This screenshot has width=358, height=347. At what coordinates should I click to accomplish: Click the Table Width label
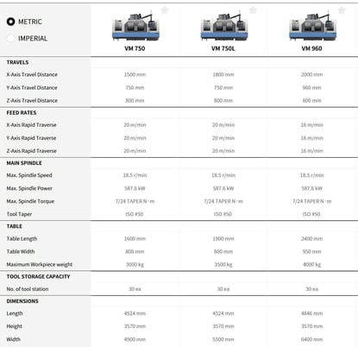[21, 252]
